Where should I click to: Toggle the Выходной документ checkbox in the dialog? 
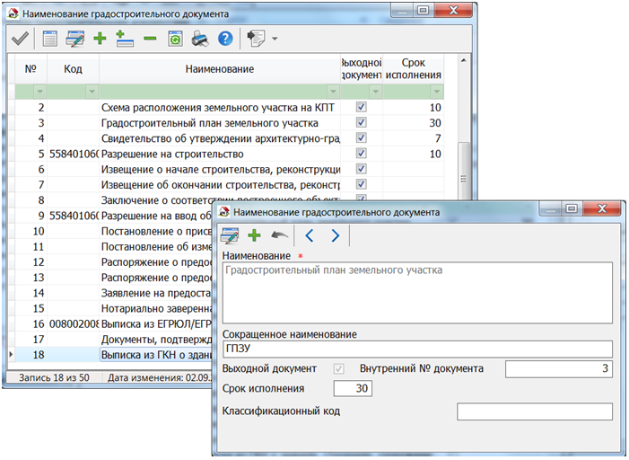point(338,368)
